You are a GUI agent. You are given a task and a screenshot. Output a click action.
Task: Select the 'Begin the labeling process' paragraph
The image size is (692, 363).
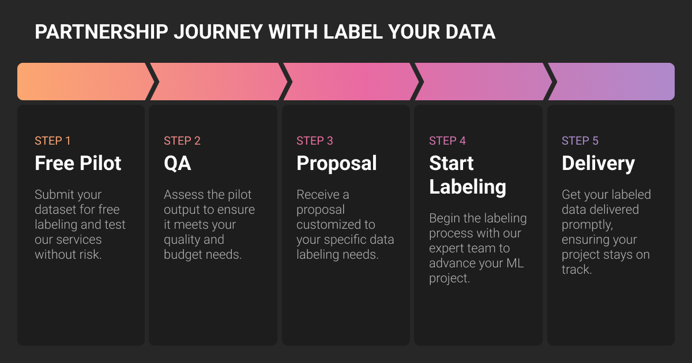coord(478,248)
